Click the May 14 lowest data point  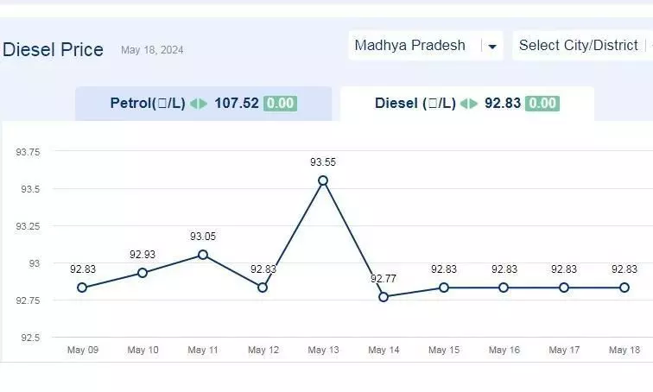coord(384,297)
